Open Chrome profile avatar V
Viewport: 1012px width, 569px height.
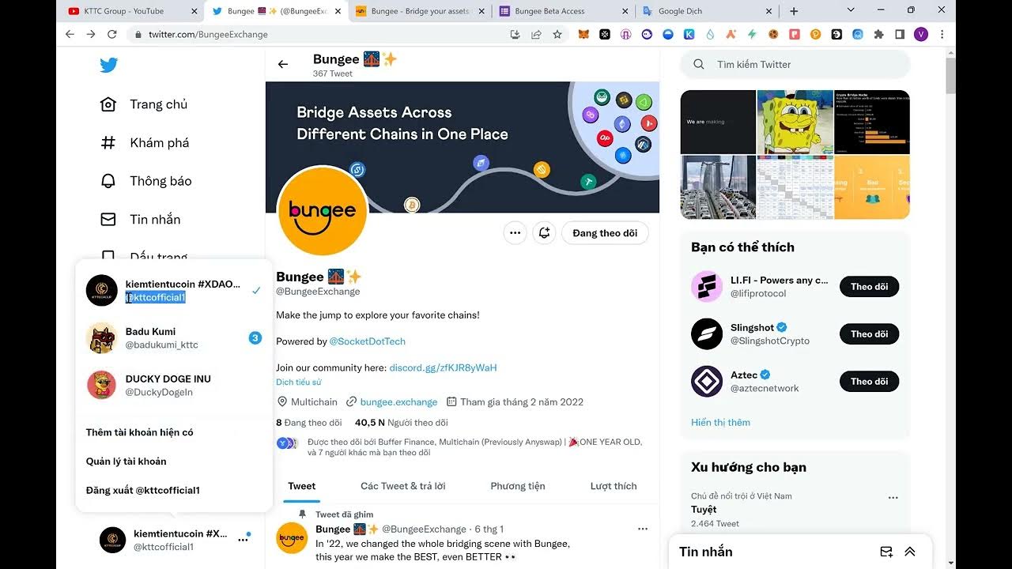coord(920,34)
